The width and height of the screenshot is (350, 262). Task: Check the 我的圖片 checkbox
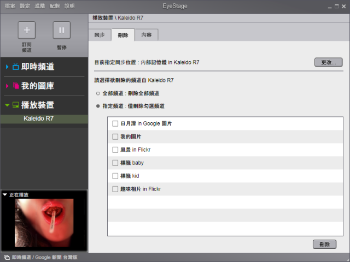click(115, 136)
